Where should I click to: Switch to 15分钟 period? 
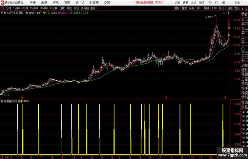pyautogui.click(x=34, y=8)
